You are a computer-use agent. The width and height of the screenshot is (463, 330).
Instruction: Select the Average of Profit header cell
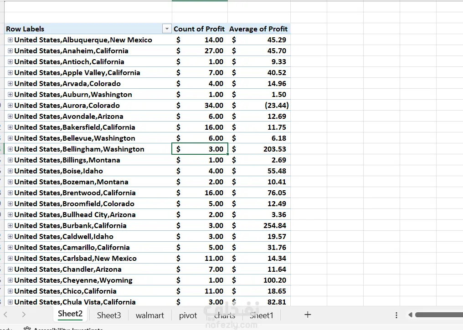pyautogui.click(x=259, y=29)
